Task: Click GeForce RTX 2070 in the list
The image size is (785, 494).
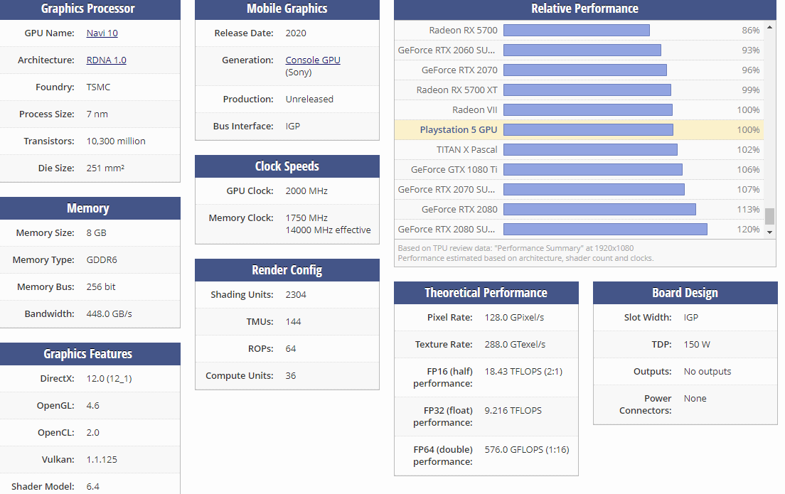Action: 459,70
